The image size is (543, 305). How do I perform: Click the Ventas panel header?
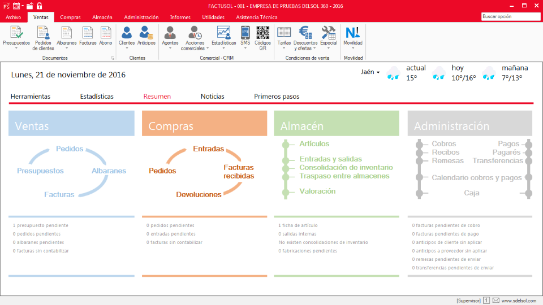(x=71, y=124)
